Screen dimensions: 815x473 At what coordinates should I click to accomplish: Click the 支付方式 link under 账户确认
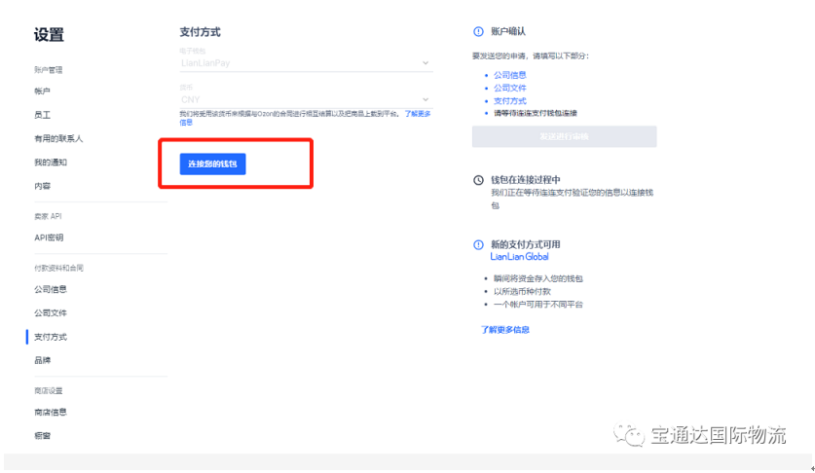pyautogui.click(x=510, y=101)
